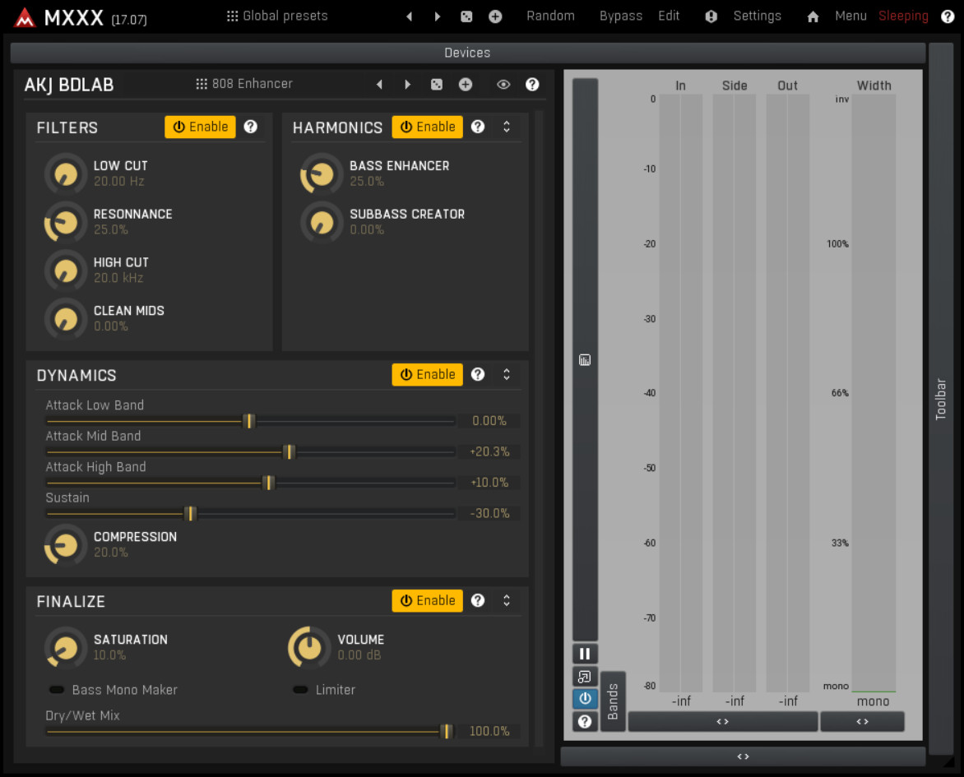The height and width of the screenshot is (777, 964).
Task: Click the MXXX logo icon
Action: coord(25,17)
